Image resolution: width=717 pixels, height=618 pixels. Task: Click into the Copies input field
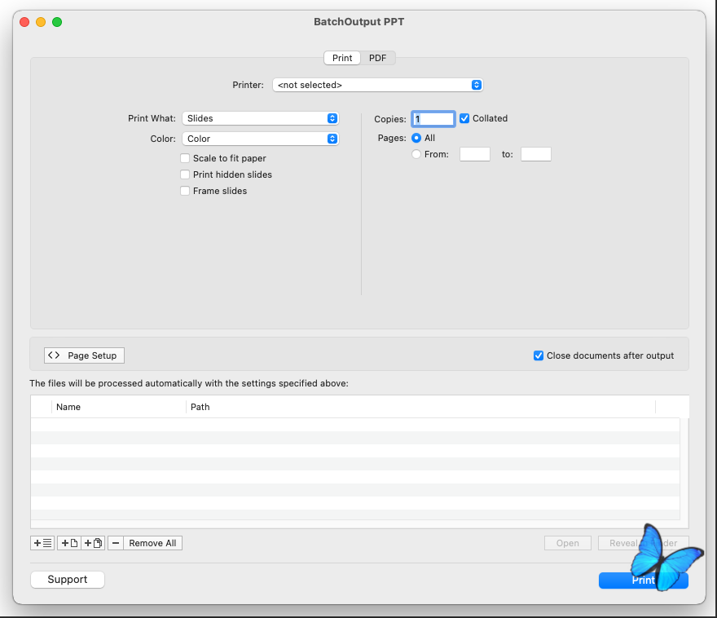(433, 119)
